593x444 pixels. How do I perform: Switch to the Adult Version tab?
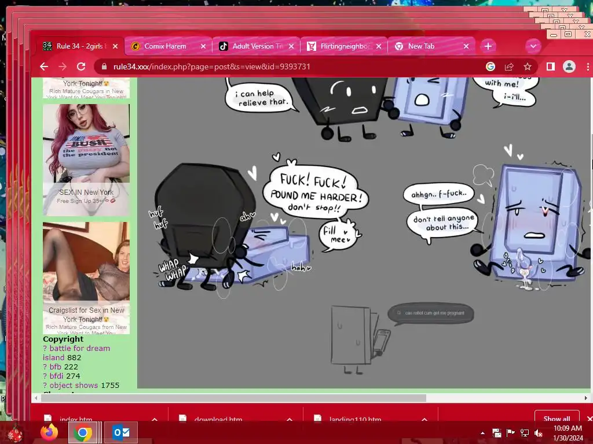[257, 46]
